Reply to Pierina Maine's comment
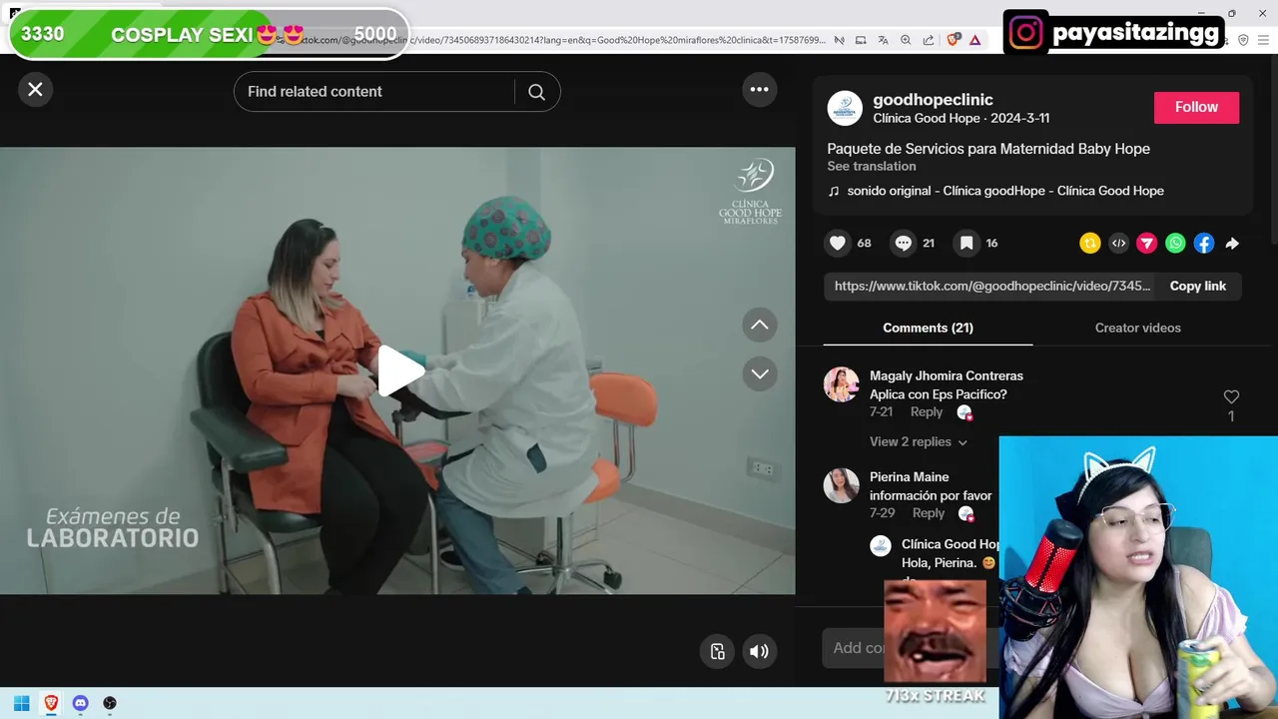 coord(928,513)
